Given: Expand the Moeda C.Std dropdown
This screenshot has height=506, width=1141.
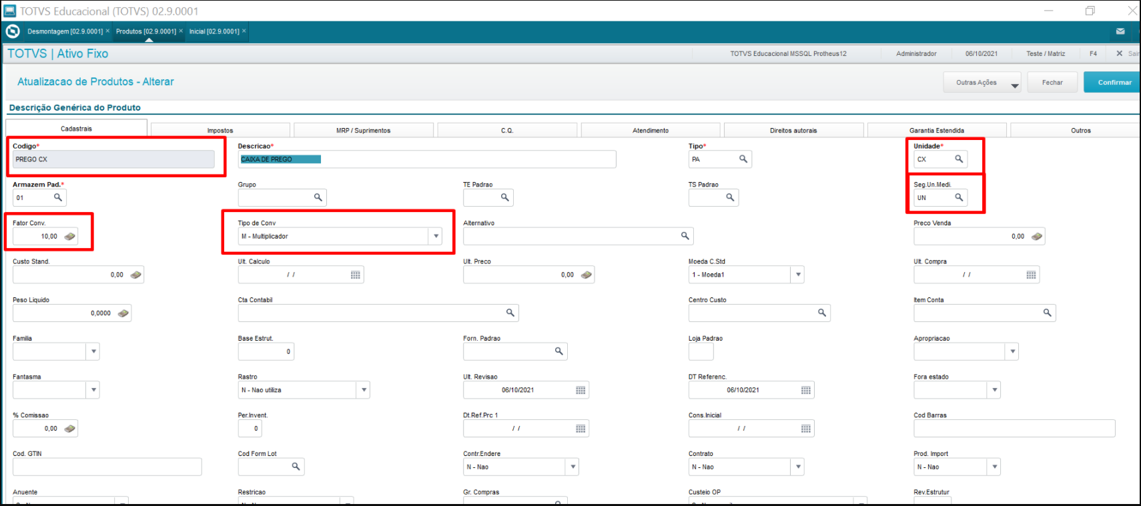Looking at the screenshot, I should click(798, 275).
